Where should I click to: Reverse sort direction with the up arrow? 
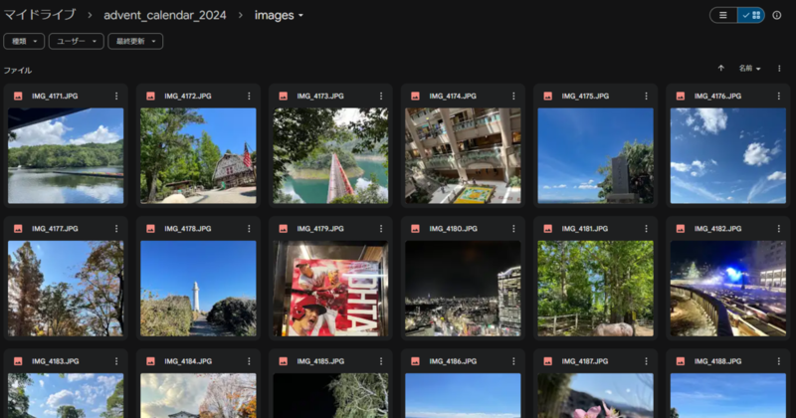(720, 68)
